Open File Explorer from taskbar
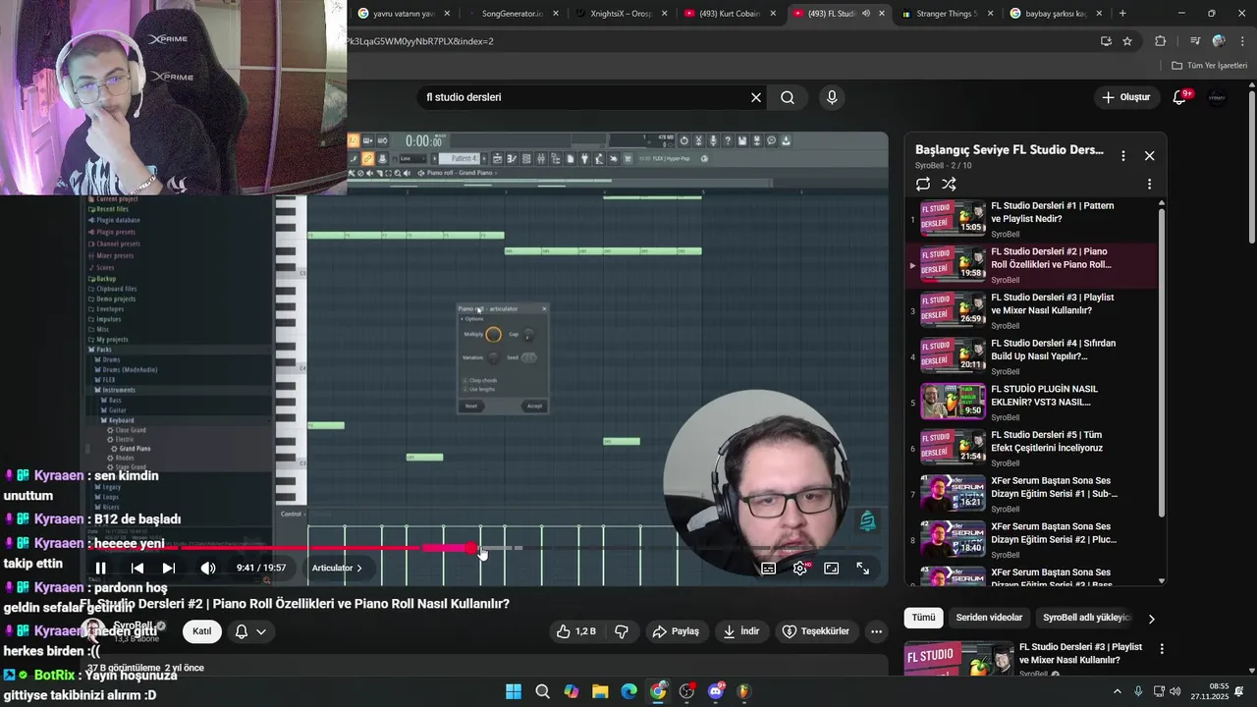 600,691
